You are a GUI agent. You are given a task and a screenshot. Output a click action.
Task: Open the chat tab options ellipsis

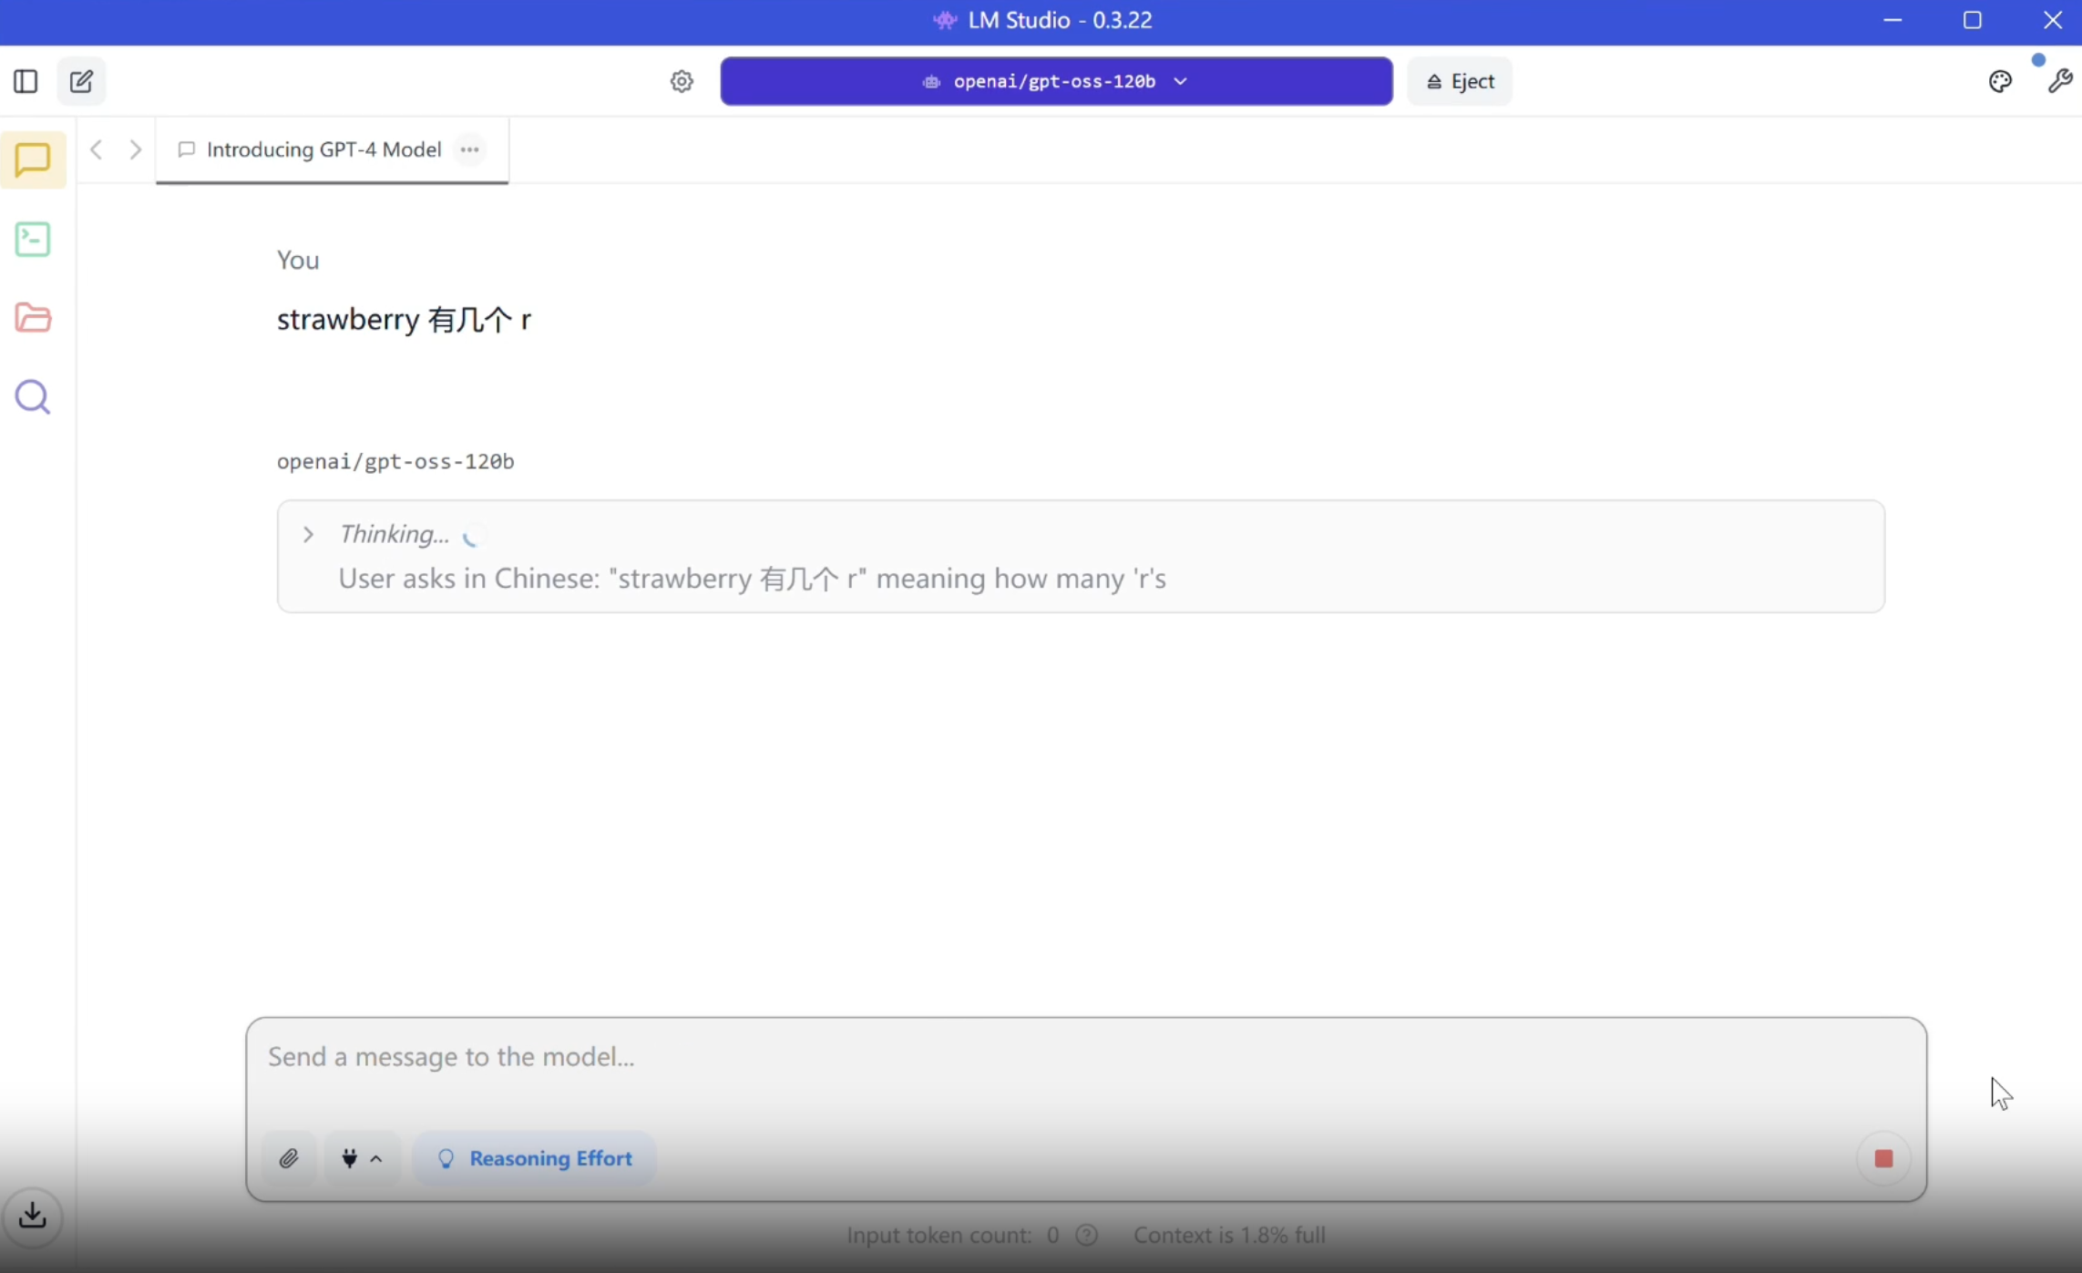point(470,149)
